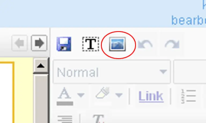The height and width of the screenshot is (123, 206).
Task: Click the numbered list icon
Action: point(189,96)
